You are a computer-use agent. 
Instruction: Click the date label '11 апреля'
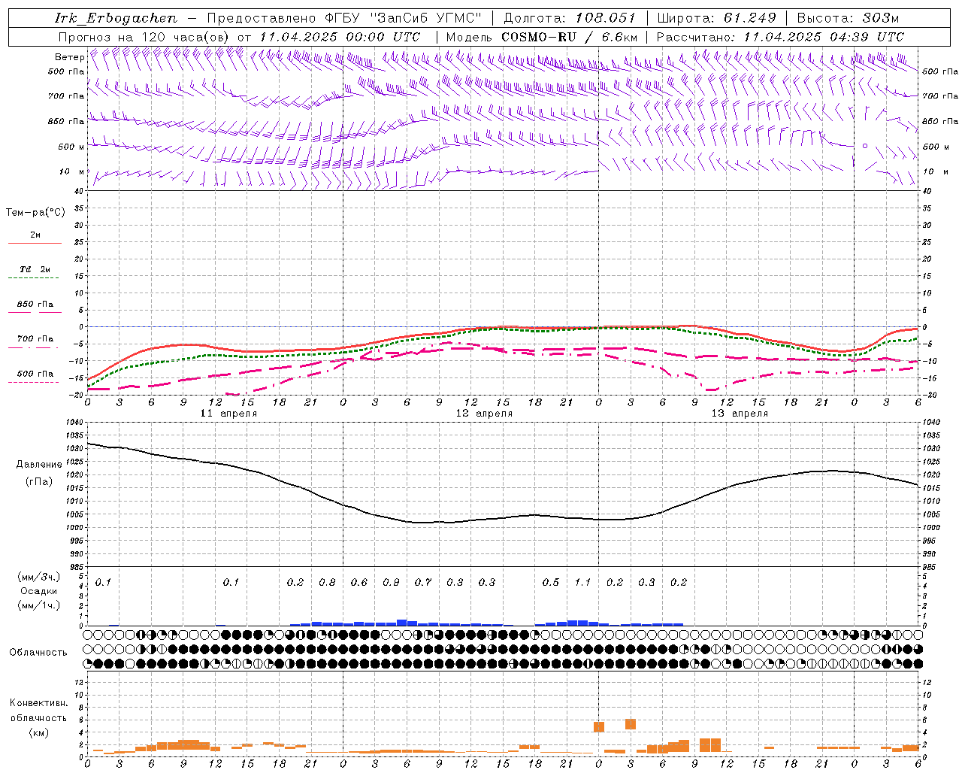pos(228,414)
